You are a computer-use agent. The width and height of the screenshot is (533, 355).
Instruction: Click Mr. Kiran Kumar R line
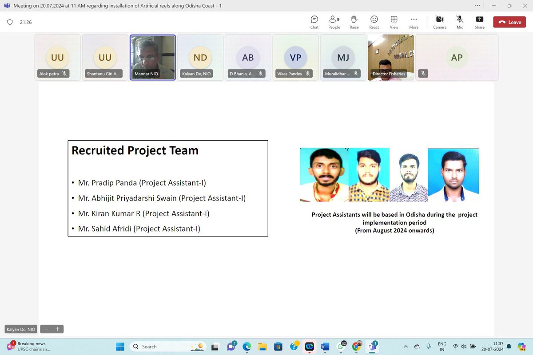[x=143, y=213]
